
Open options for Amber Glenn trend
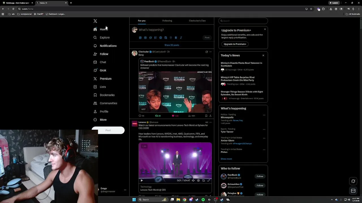click(x=264, y=138)
